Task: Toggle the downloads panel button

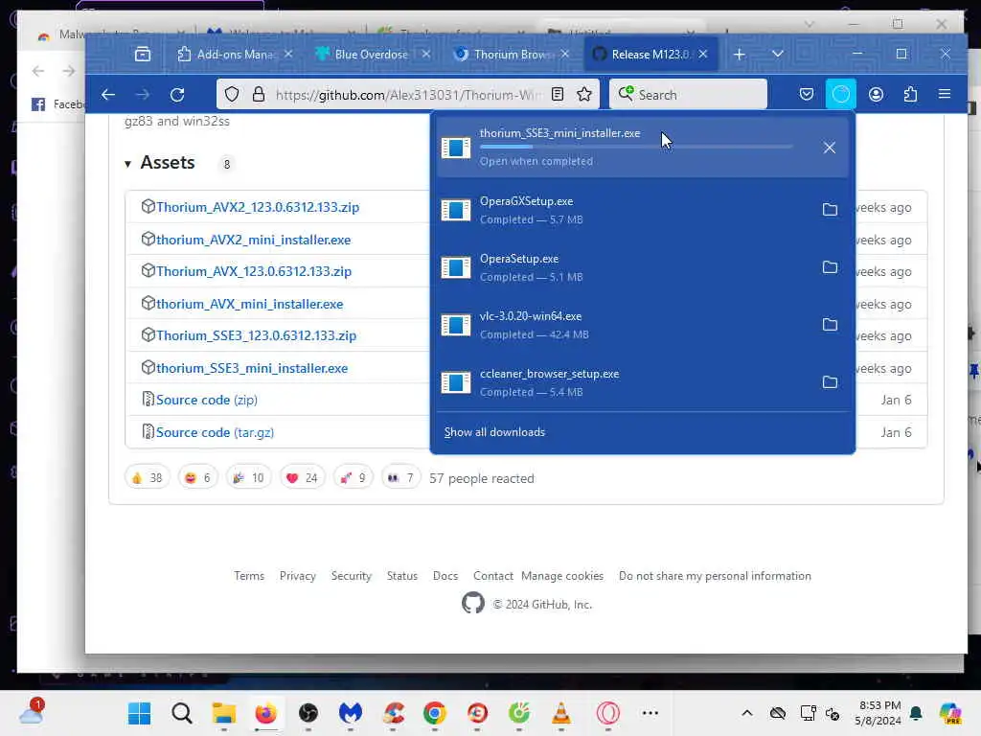Action: pos(841,95)
